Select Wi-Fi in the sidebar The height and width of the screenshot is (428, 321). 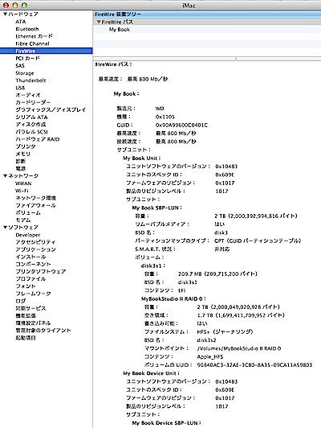tap(22, 191)
